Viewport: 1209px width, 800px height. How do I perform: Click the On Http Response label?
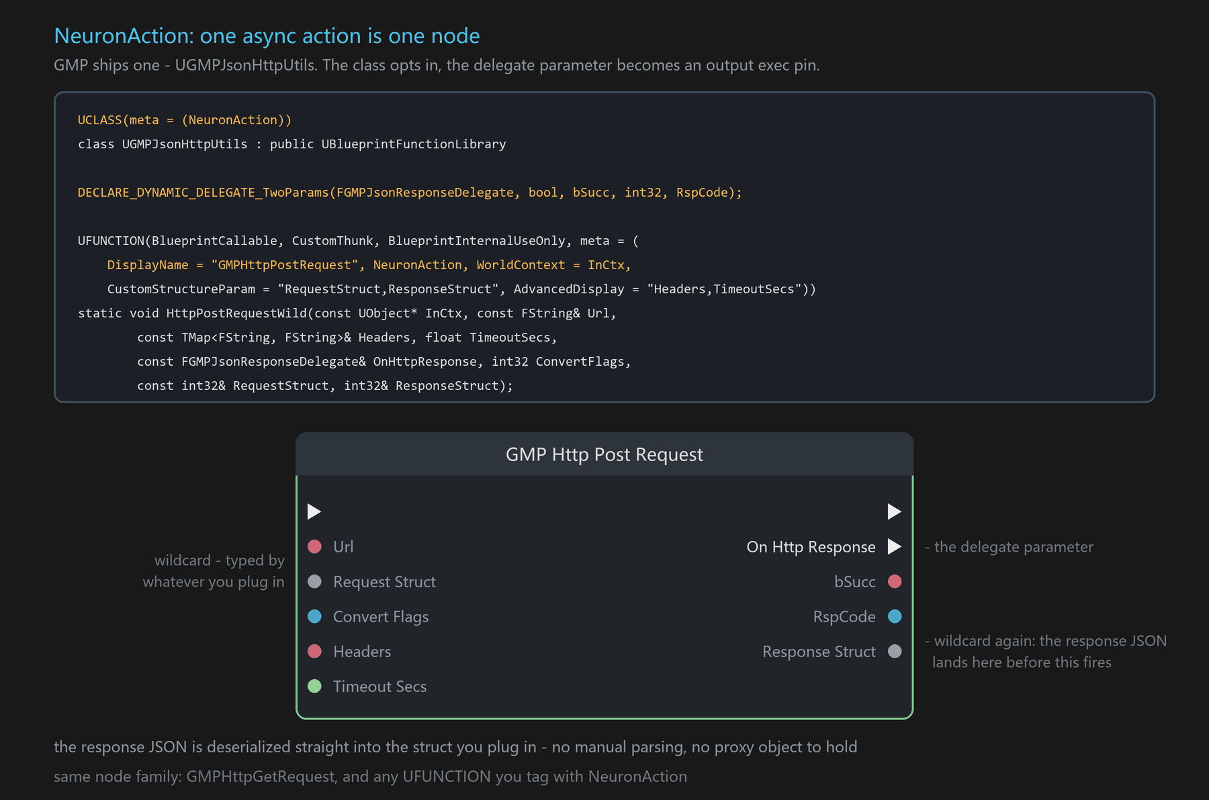(811, 547)
